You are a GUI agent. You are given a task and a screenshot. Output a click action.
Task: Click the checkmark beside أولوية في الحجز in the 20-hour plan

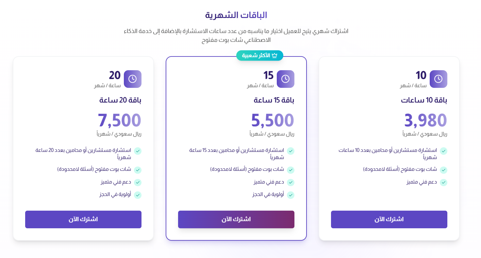coord(138,195)
